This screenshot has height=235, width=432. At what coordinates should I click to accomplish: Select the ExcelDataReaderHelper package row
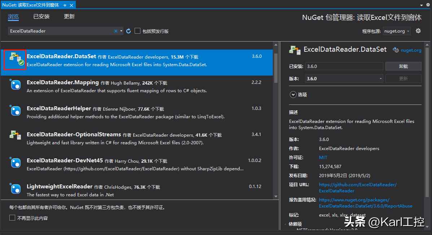coord(137,114)
